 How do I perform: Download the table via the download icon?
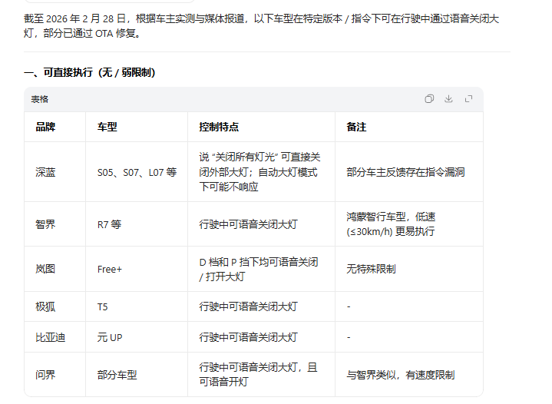(x=448, y=99)
